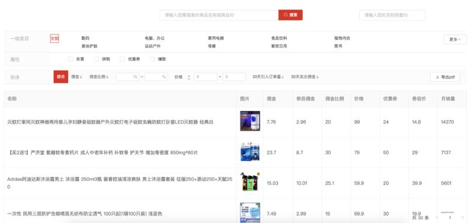This screenshot has height=223, width=468.
Task: Click the after-coupon price 14.8
Action: tap(417, 122)
